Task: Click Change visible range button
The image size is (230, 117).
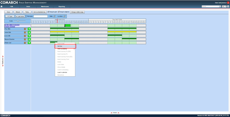Action: pyautogui.click(x=77, y=12)
